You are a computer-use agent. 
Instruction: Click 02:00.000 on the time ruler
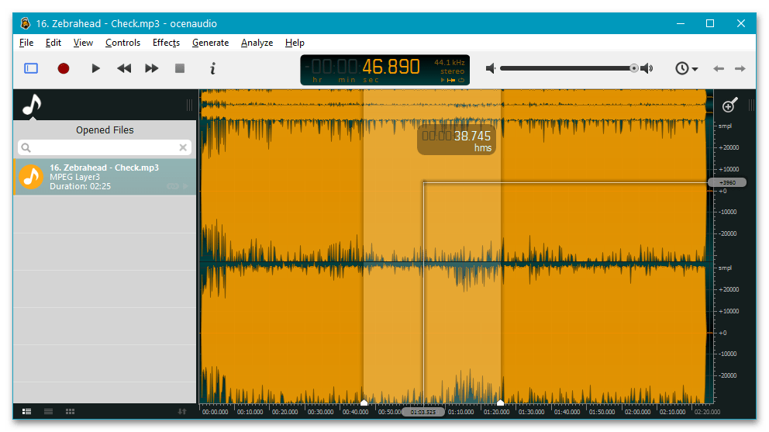pos(637,412)
